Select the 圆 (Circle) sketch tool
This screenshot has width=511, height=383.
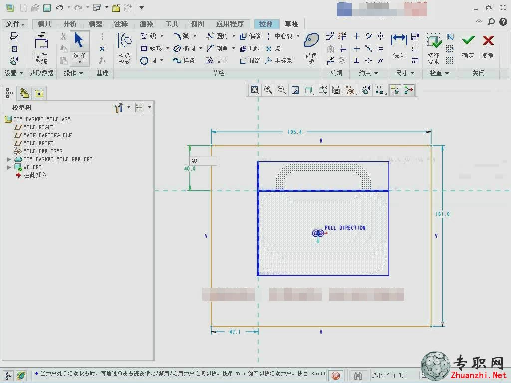148,60
